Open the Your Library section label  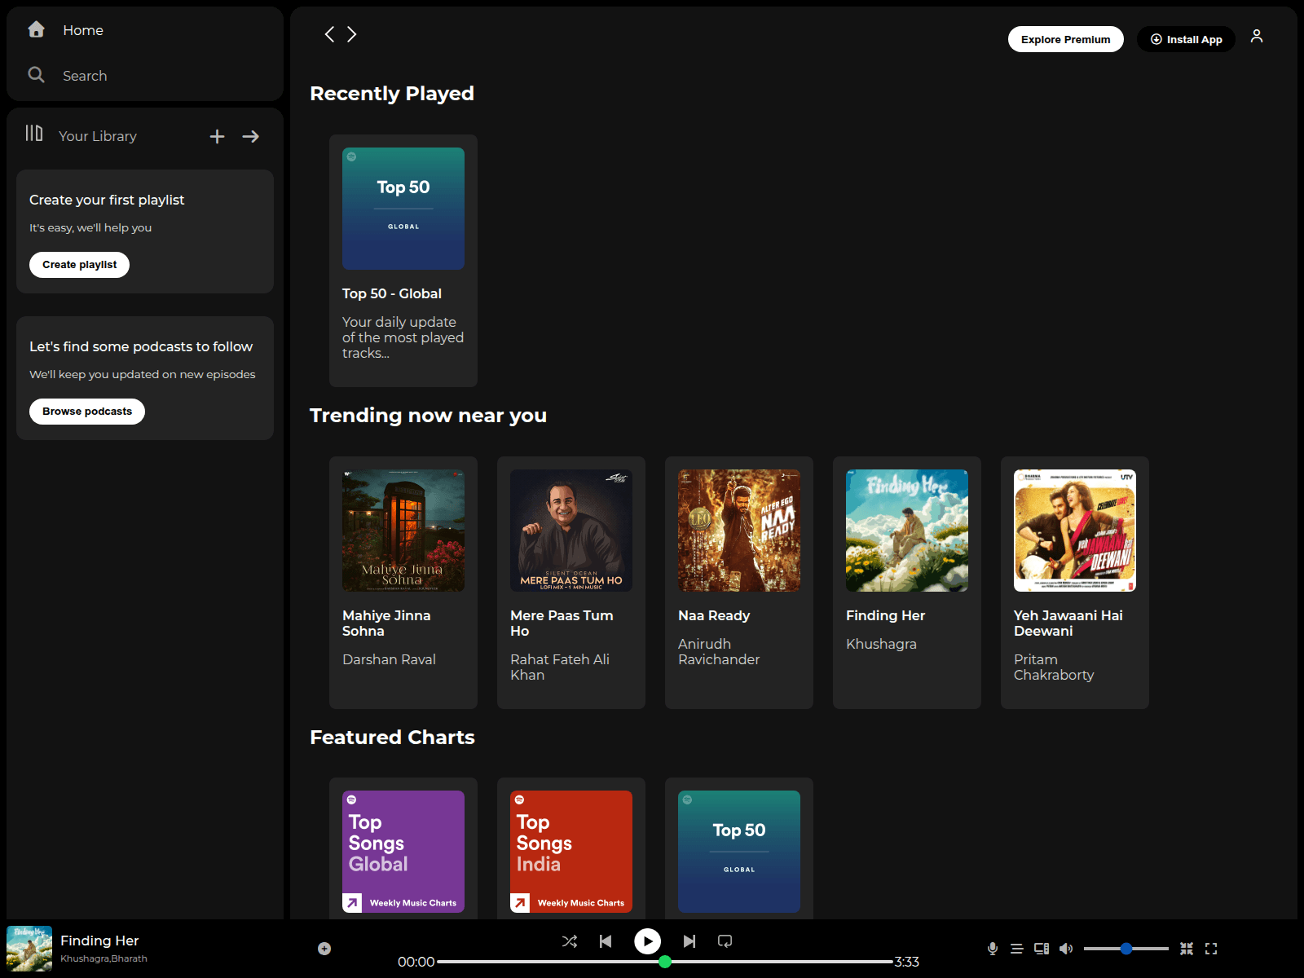[98, 136]
